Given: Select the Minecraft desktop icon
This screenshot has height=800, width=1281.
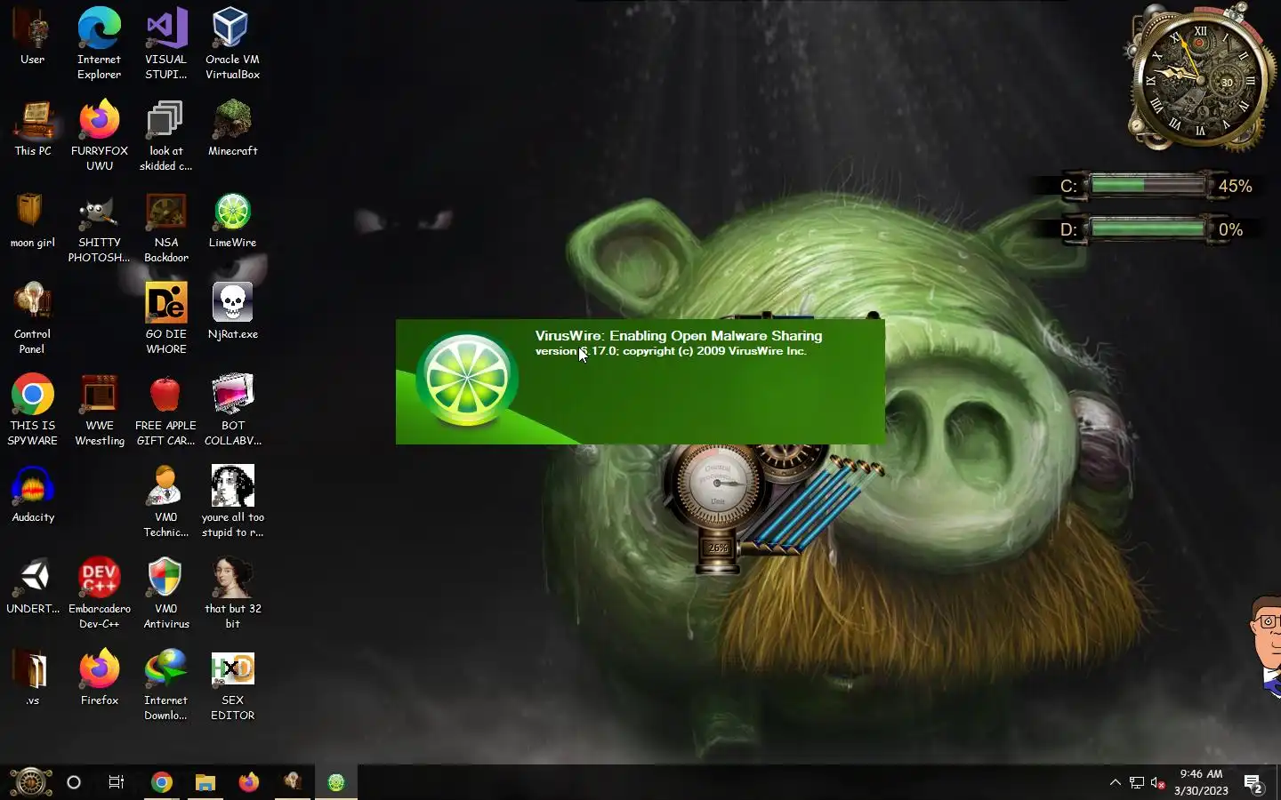Looking at the screenshot, I should [x=232, y=128].
